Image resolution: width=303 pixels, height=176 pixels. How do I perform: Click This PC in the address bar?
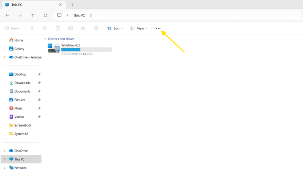coord(79,15)
